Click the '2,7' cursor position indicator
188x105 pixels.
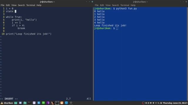coord(68,99)
